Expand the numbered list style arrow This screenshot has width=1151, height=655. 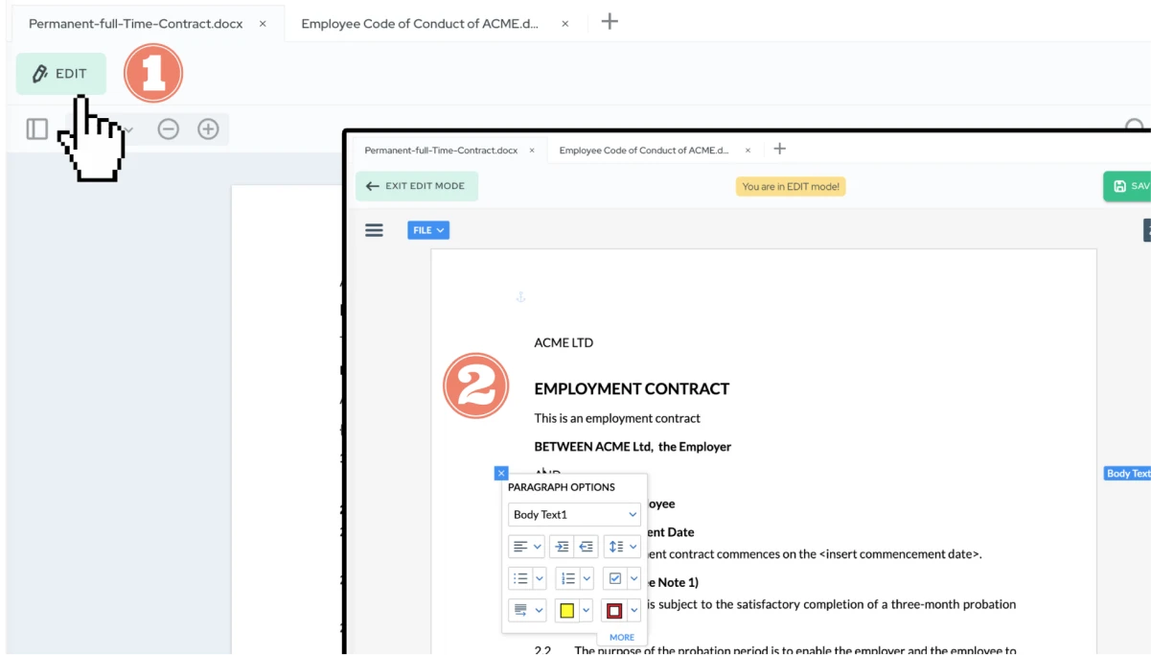tap(587, 578)
